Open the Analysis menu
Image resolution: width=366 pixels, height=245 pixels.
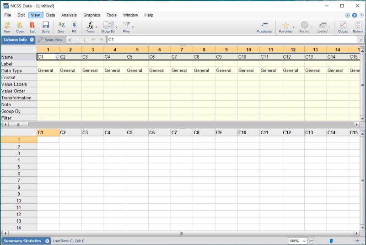pos(69,15)
